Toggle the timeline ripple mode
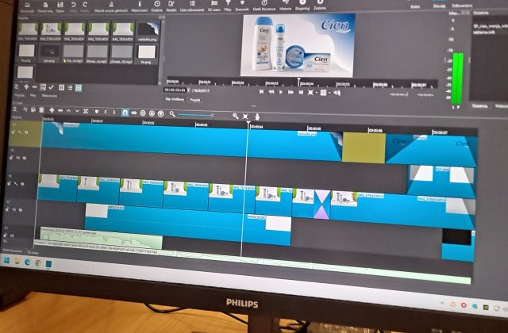 point(143,113)
